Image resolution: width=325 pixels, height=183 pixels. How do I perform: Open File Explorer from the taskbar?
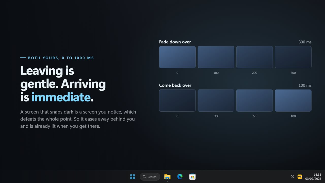[x=167, y=177]
